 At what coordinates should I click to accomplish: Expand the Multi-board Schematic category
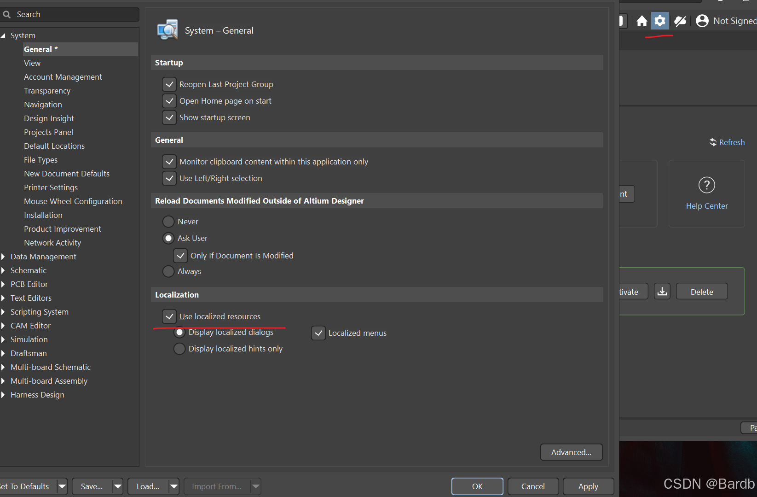coord(3,367)
